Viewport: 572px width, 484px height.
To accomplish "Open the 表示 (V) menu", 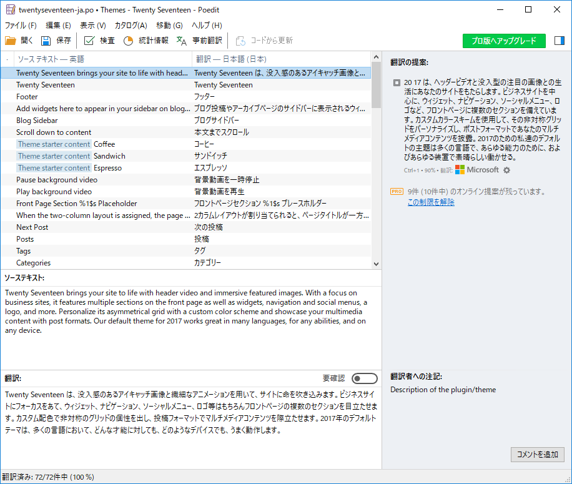I will point(93,25).
